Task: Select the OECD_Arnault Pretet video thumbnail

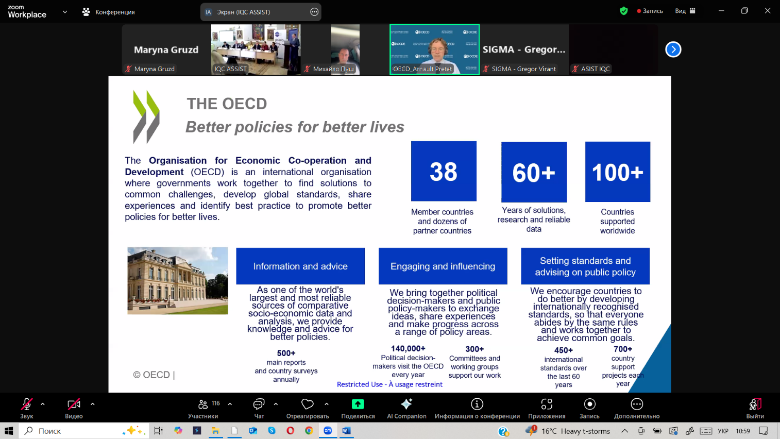Action: 434,49
